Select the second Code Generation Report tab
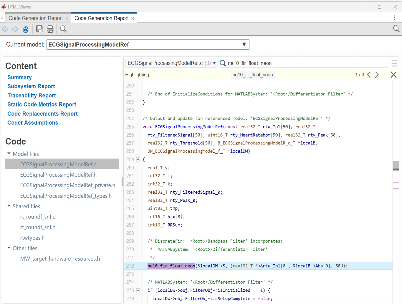 click(x=102, y=18)
